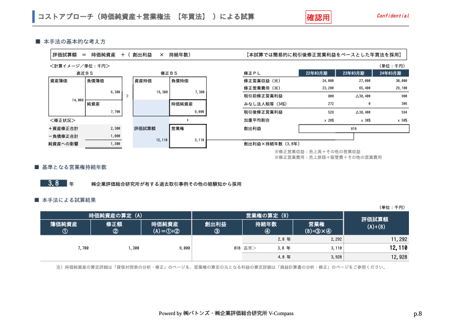
Task: Click the みなし法人税等（34%）row label
Action: click(265, 104)
